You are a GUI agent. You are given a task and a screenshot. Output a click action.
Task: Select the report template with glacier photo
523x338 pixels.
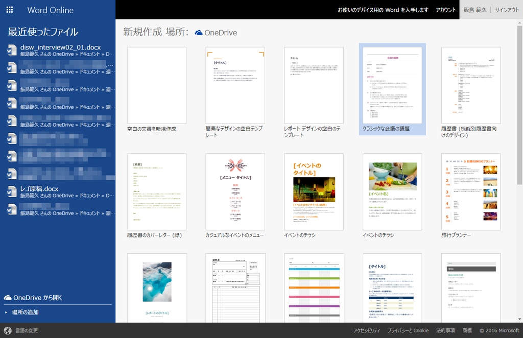(157, 288)
